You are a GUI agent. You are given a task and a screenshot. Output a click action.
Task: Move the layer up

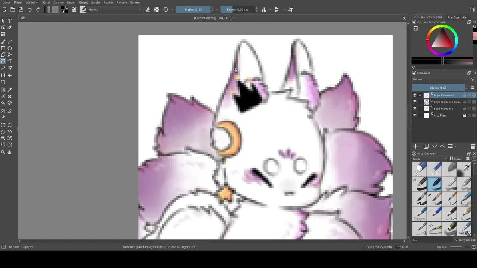coord(442,146)
